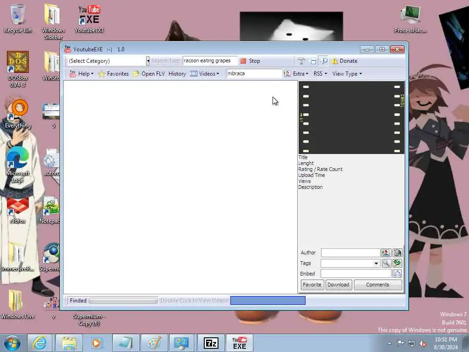Click Open FLV in toolbar
The height and width of the screenshot is (352, 469).
(149, 74)
